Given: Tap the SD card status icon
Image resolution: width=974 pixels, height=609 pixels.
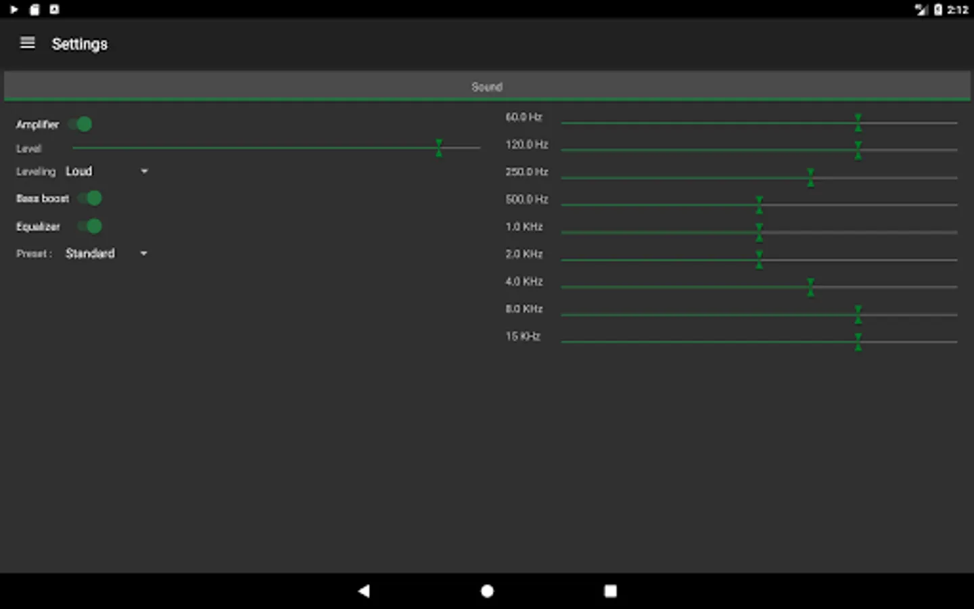Looking at the screenshot, I should (34, 9).
